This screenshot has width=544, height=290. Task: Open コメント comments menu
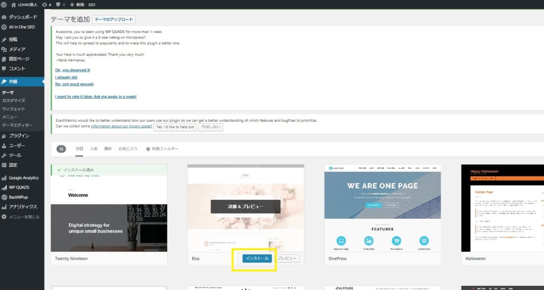click(22, 69)
